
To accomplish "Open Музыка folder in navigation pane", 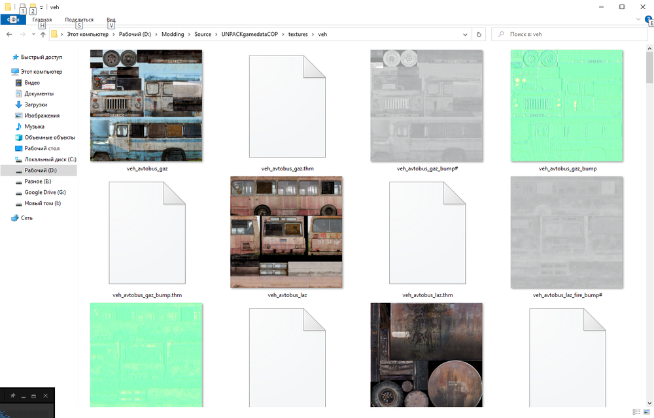I will [x=34, y=127].
